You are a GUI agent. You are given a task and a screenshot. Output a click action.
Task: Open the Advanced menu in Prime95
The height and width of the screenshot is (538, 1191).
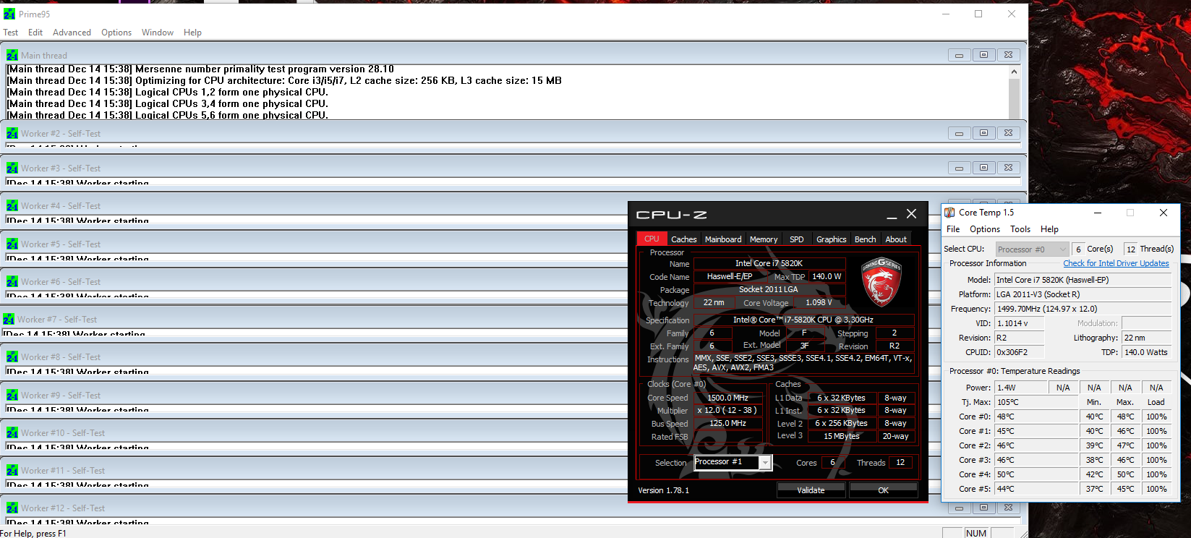(72, 33)
